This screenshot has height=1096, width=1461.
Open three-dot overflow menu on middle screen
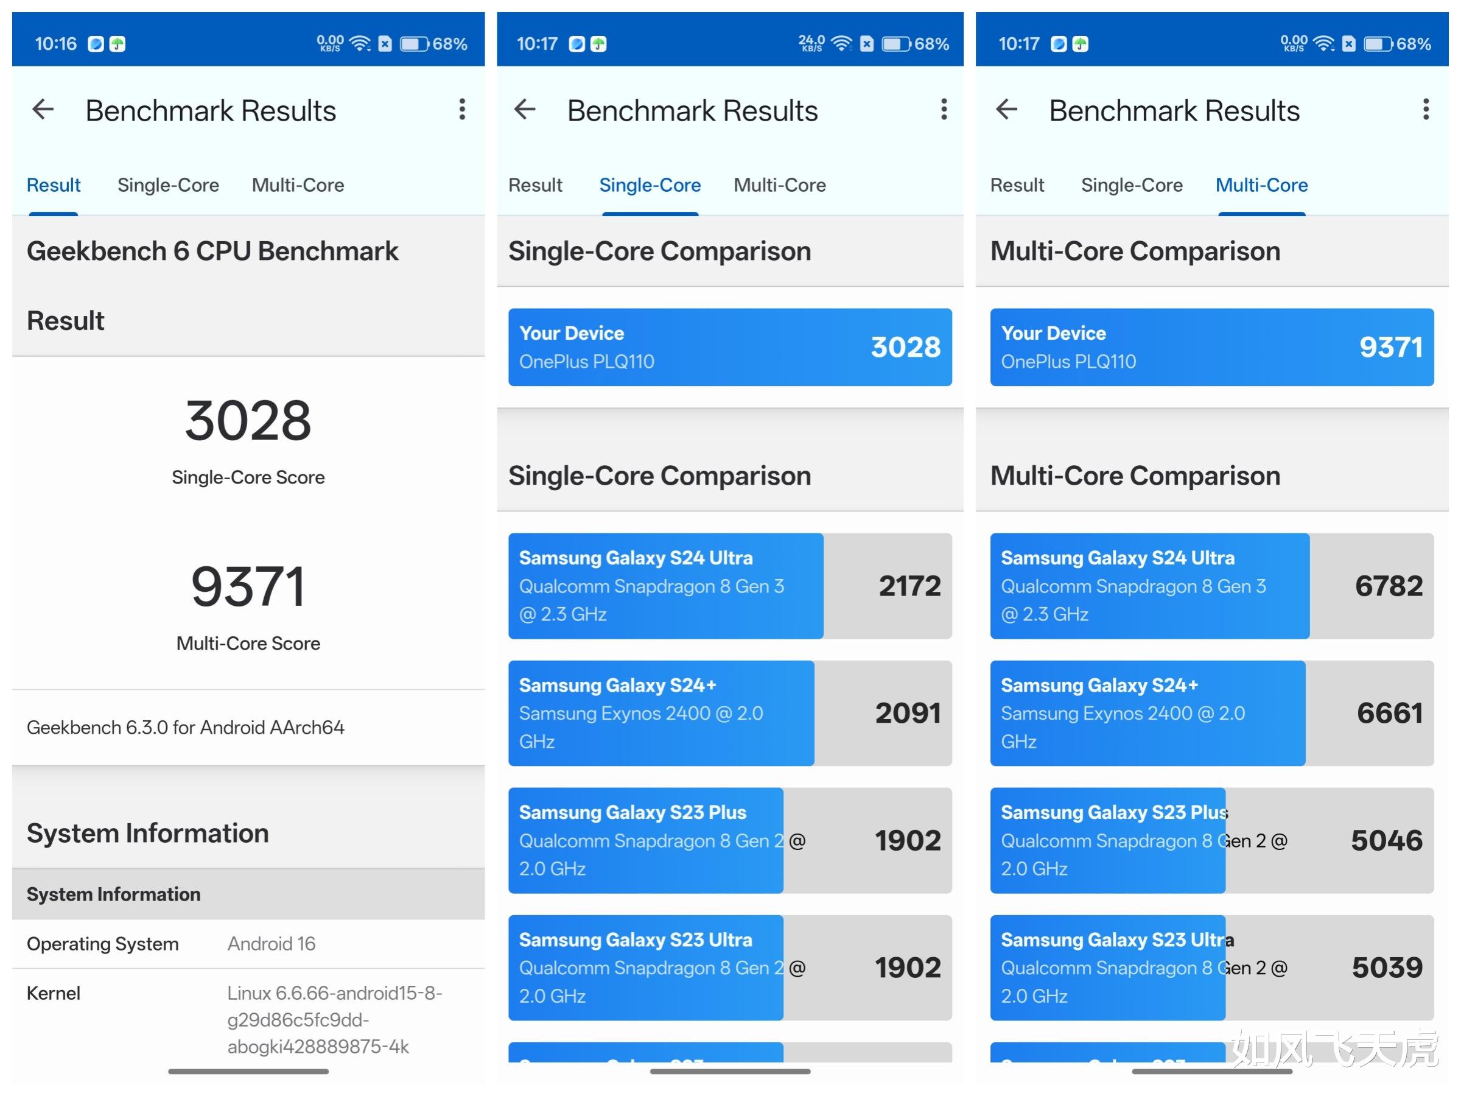[944, 109]
